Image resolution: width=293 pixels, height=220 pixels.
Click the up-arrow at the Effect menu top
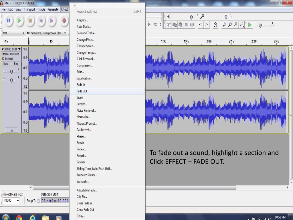75,5
